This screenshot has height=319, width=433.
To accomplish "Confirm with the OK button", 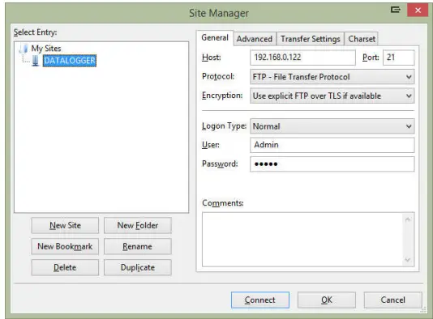I will [x=327, y=300].
